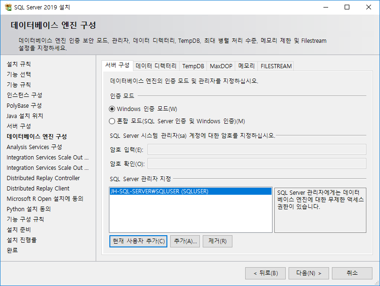Click 기능 구성 규칙 step
380x286 pixels.
25,219
